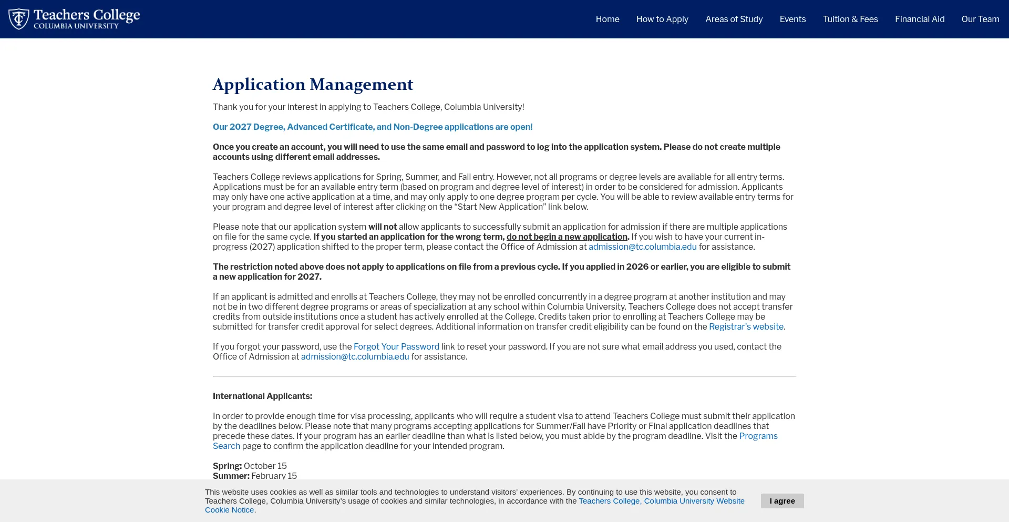Screen dimensions: 1009x522
Task: Click the 'Thank you for your interest' sentence
Action: coord(368,107)
